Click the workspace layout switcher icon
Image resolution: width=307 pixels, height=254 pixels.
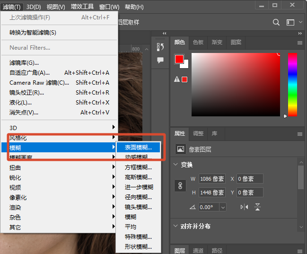pos(290,23)
